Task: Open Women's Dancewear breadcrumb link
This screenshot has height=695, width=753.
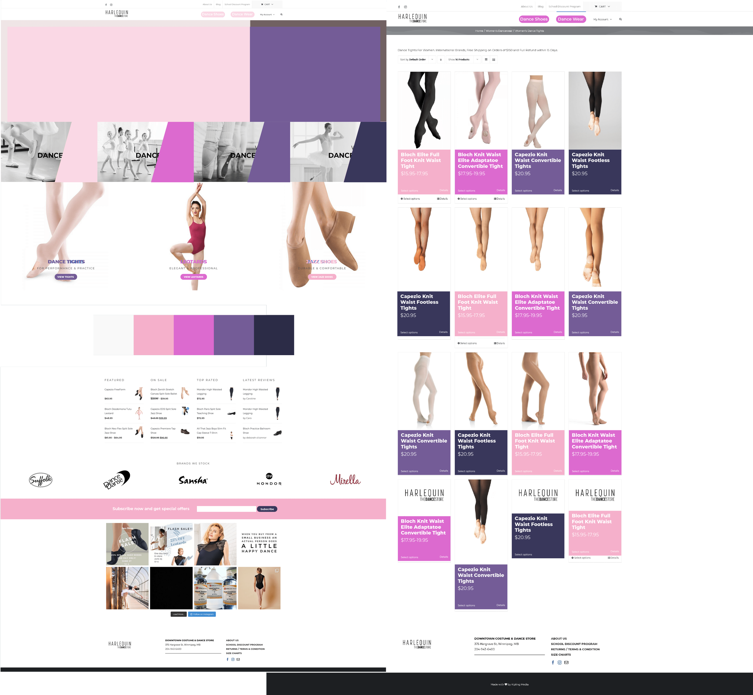Action: pyautogui.click(x=499, y=31)
